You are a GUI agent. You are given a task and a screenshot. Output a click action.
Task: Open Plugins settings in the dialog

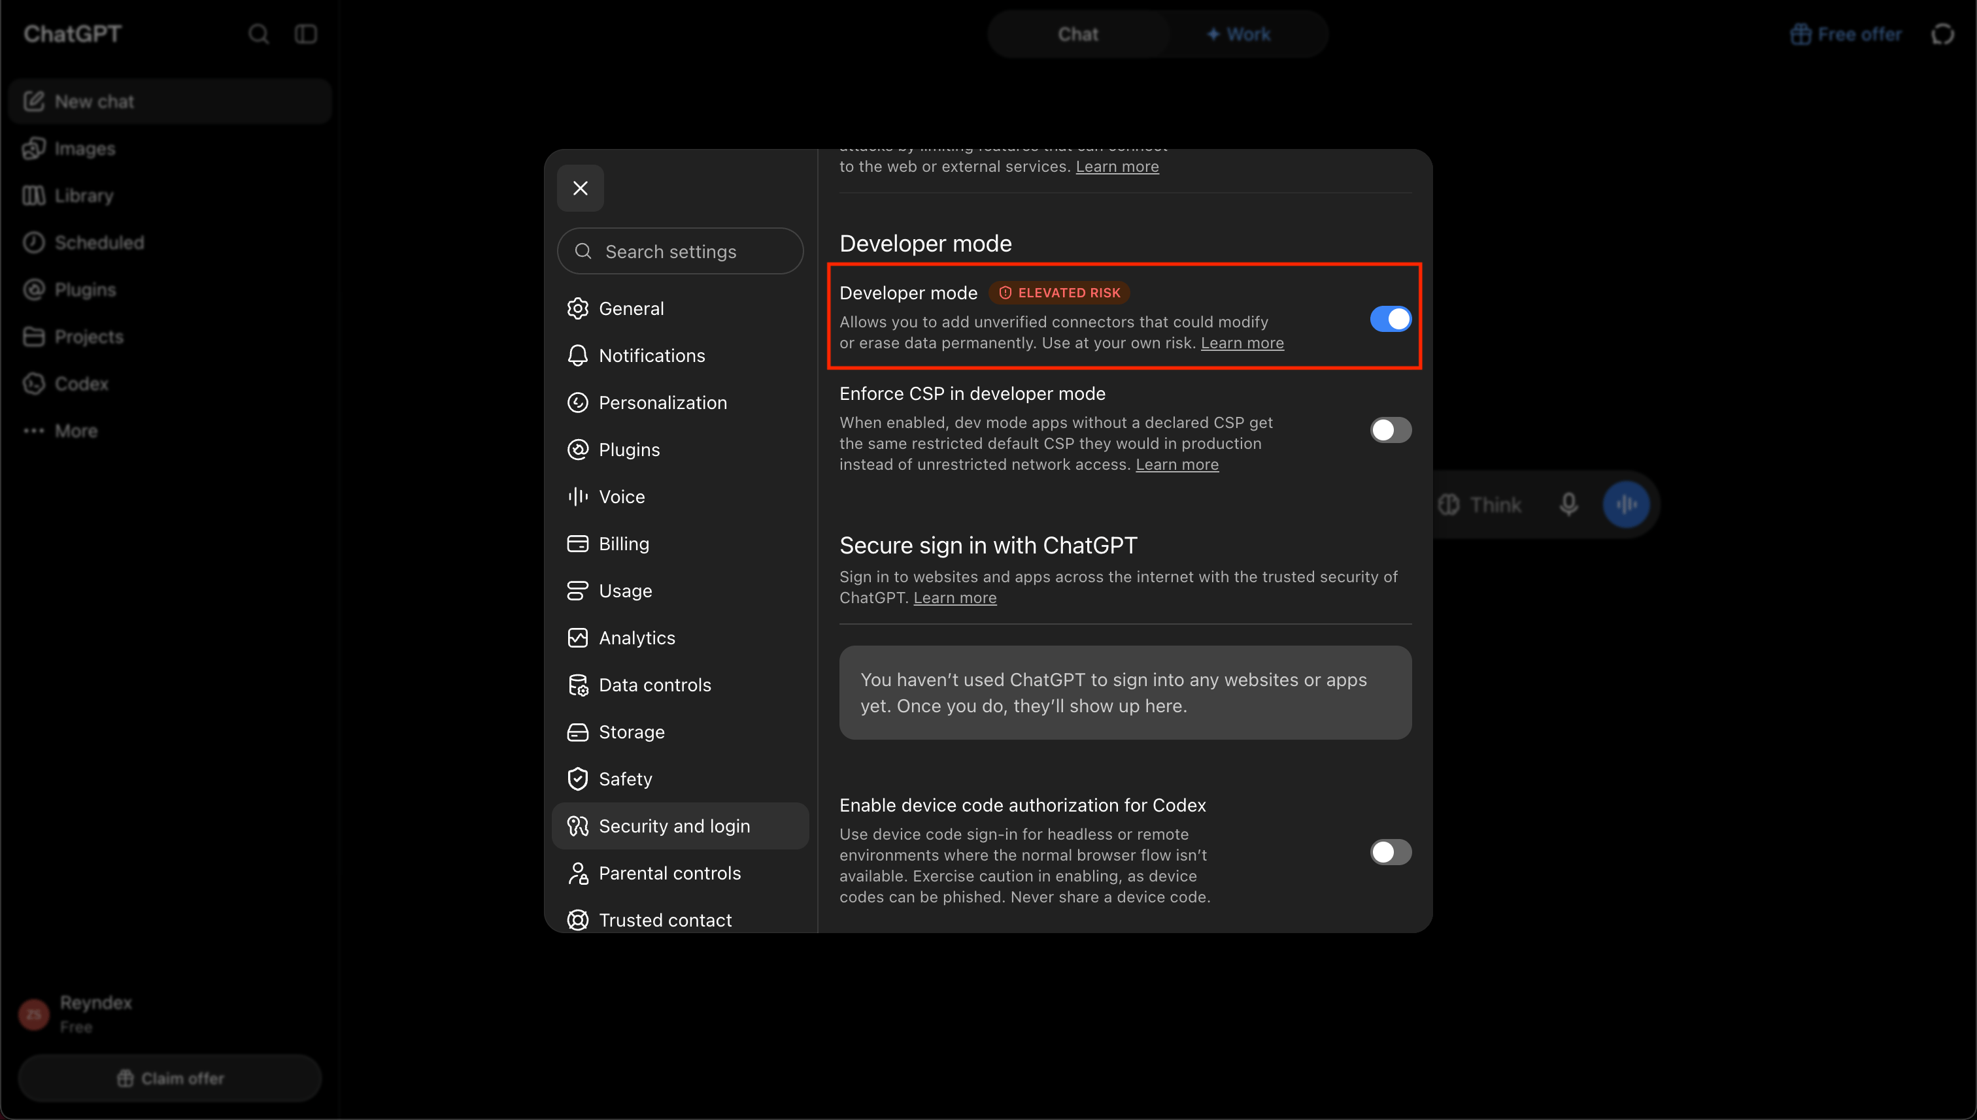(x=681, y=449)
